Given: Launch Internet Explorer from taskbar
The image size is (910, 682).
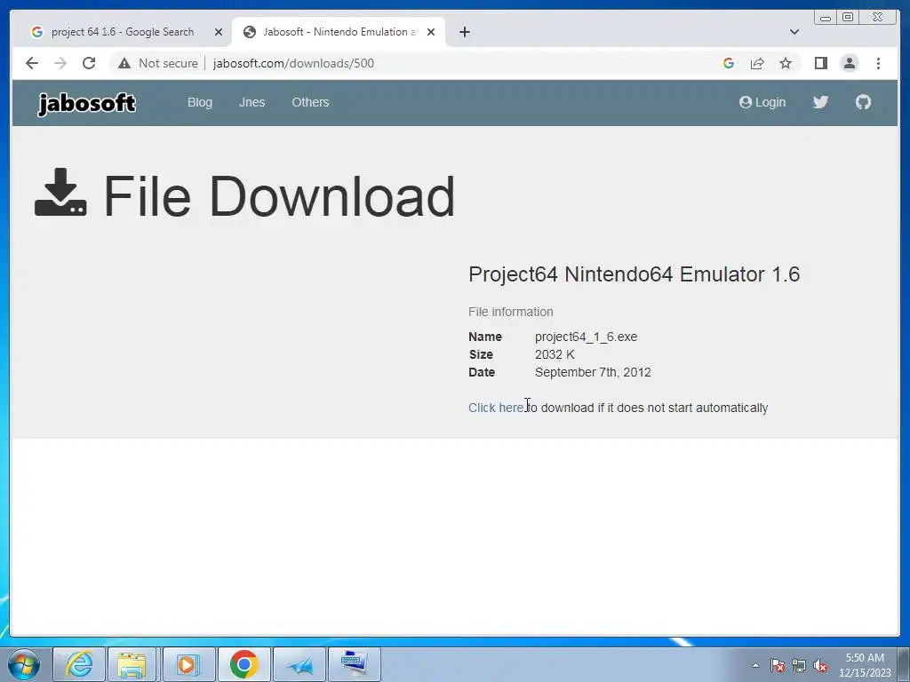Looking at the screenshot, I should (x=79, y=664).
